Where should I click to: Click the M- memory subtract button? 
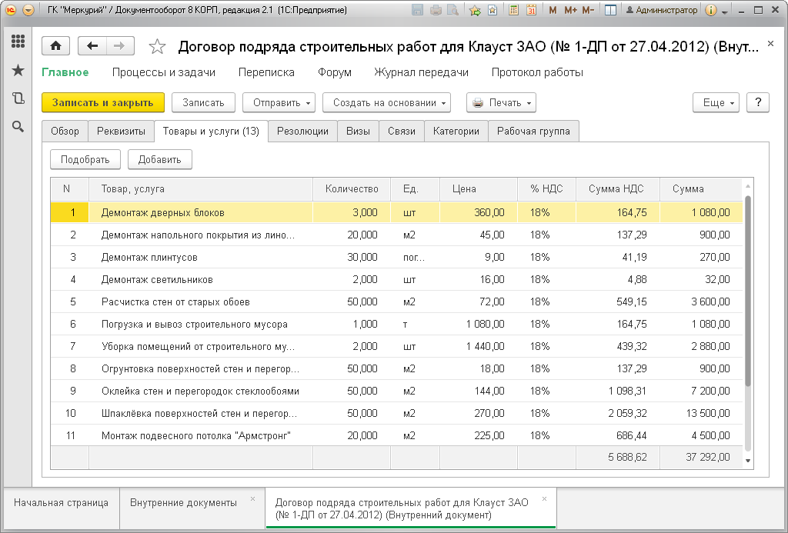(x=588, y=10)
